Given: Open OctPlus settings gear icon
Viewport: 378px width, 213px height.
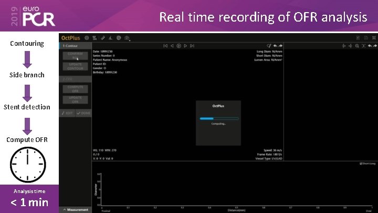Looking at the screenshot, I should coord(87,38).
